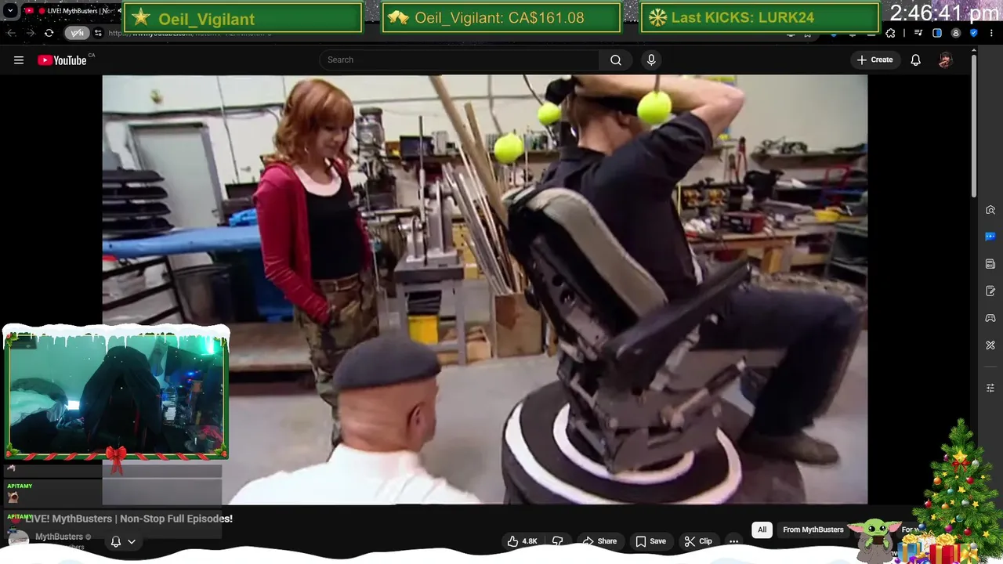Click the MythBusters video player
This screenshot has width=1003, height=564.
click(x=484, y=289)
